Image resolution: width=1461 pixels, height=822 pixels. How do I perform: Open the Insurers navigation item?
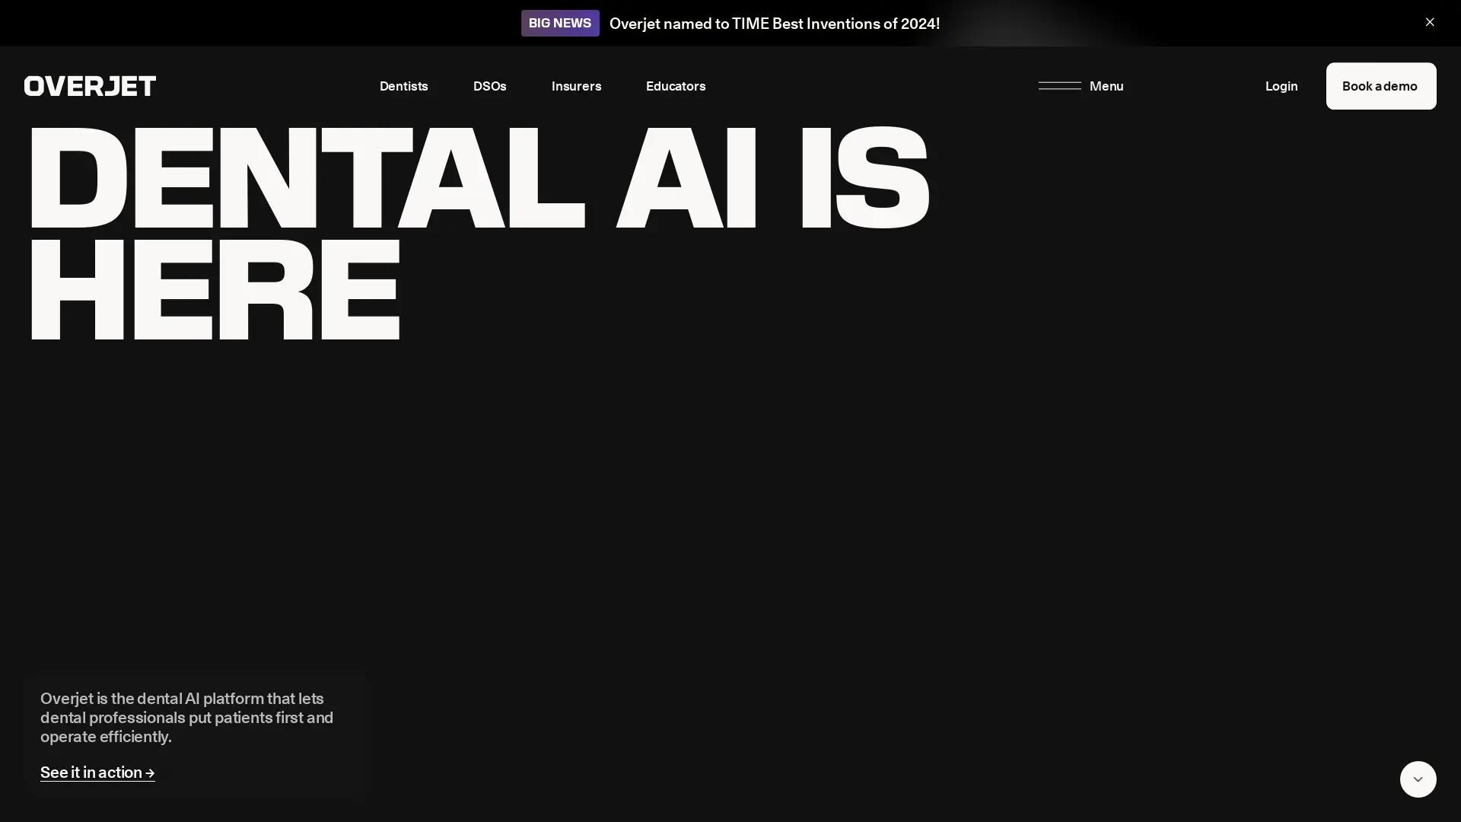pos(575,86)
